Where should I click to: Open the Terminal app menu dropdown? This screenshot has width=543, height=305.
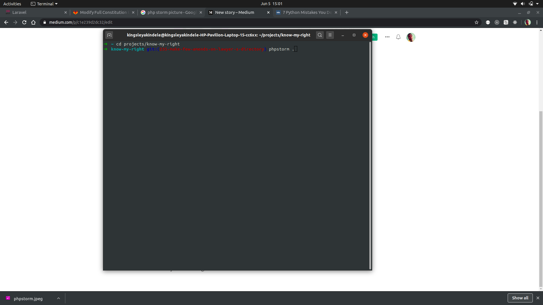click(x=44, y=4)
